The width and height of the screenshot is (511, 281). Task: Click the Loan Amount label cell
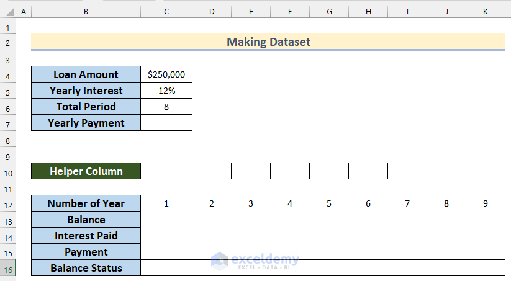(x=86, y=74)
